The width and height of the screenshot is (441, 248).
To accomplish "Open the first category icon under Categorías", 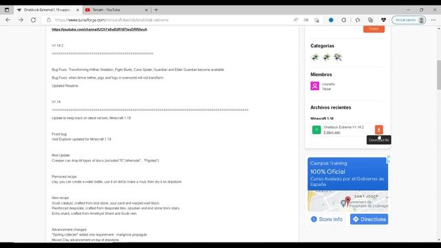I will [315, 57].
